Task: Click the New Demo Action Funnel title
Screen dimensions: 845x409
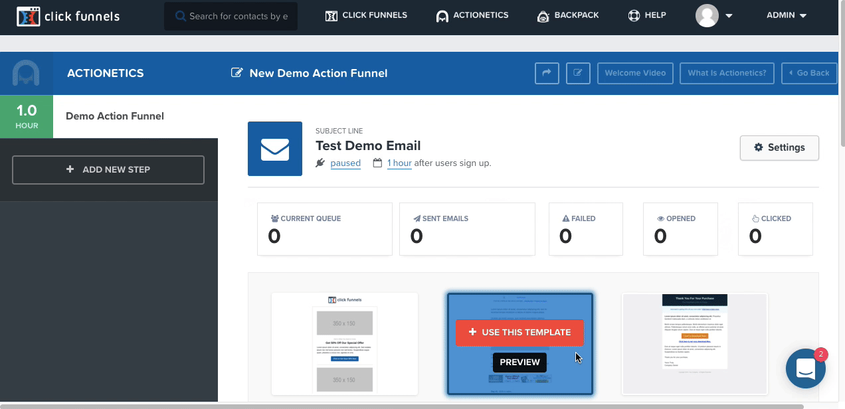Action: (x=318, y=73)
